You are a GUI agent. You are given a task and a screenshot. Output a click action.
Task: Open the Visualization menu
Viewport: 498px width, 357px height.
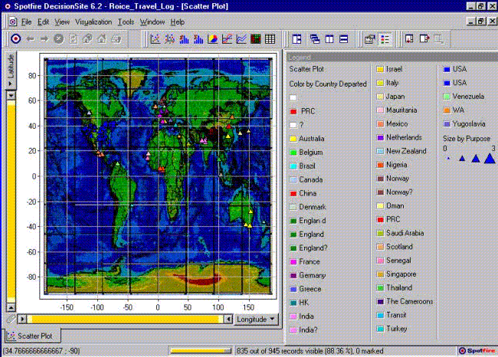tap(93, 22)
